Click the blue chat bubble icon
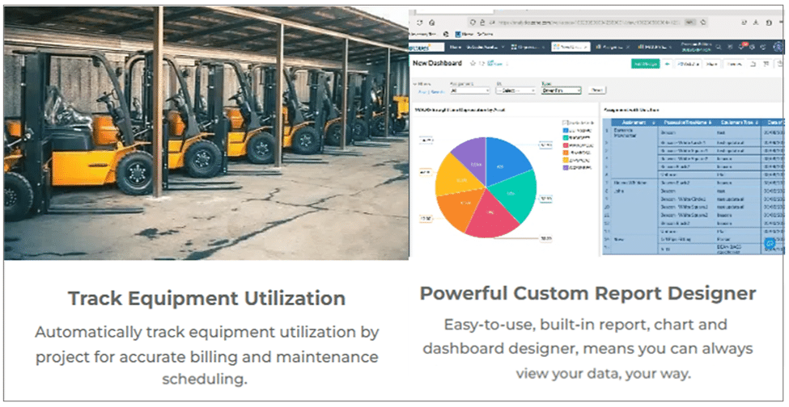Screen dimensions: 789x407 click(770, 243)
